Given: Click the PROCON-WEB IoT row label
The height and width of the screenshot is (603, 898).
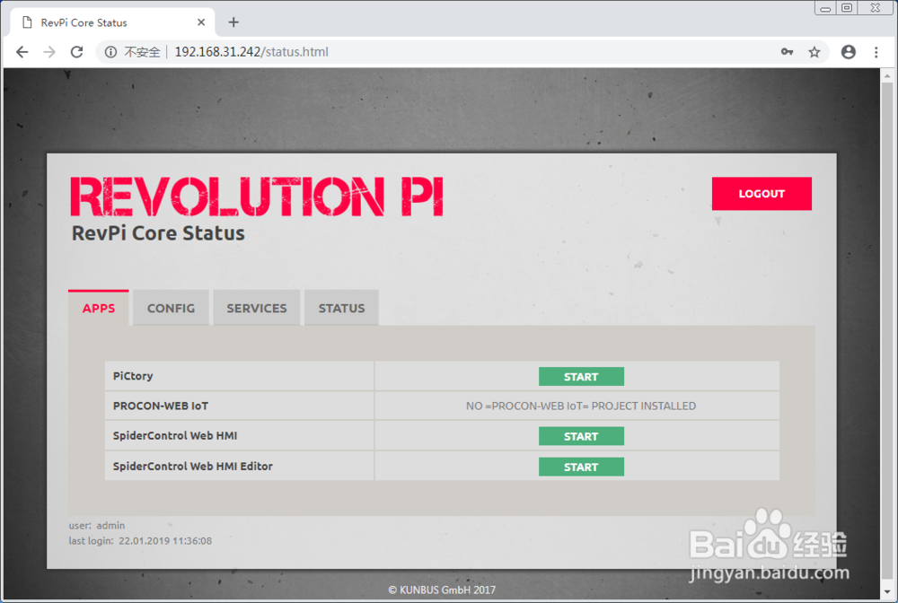Looking at the screenshot, I should [161, 406].
